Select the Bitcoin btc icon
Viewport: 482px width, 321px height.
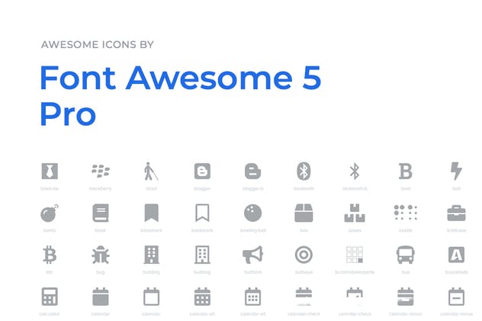click(50, 255)
